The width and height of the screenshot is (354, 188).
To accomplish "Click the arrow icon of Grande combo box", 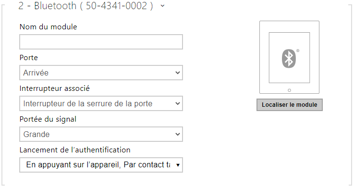I will pos(178,134).
